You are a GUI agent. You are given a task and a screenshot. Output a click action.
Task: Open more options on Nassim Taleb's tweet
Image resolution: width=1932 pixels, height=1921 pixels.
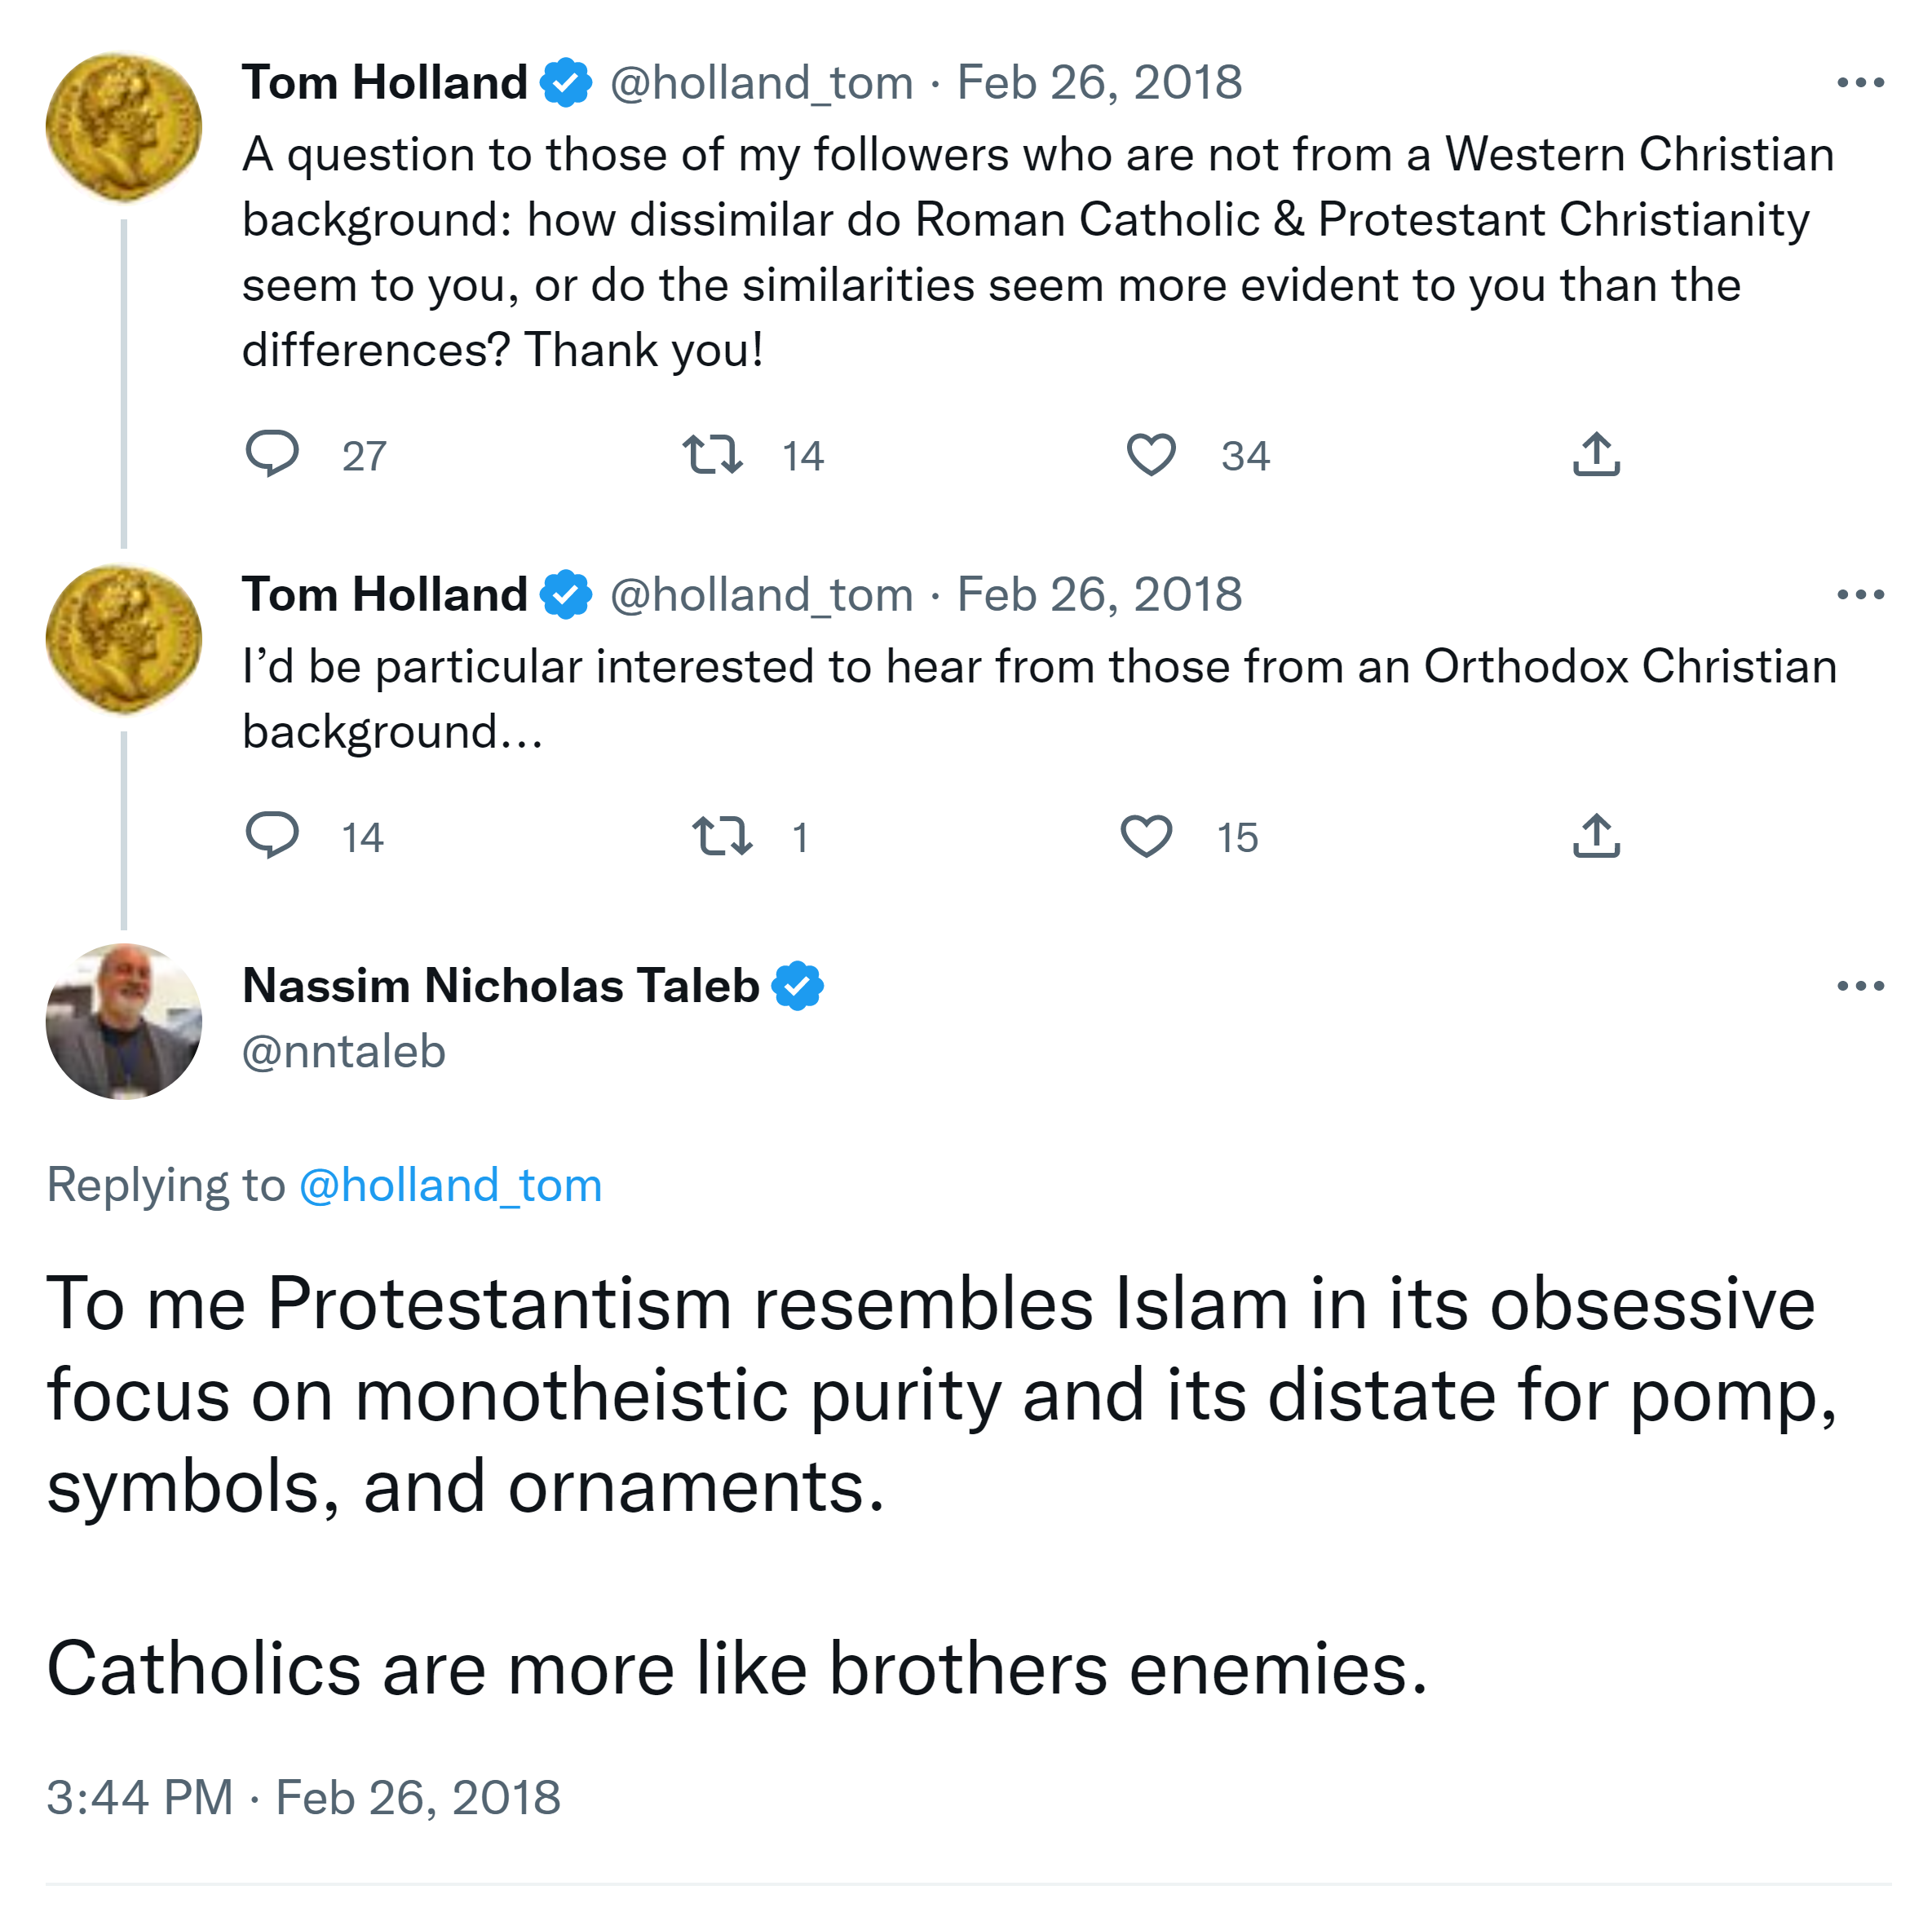coord(1860,986)
